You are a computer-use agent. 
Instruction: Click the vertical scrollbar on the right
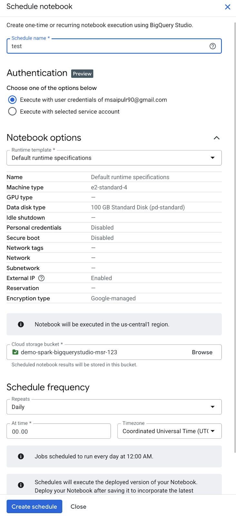[235, 226]
